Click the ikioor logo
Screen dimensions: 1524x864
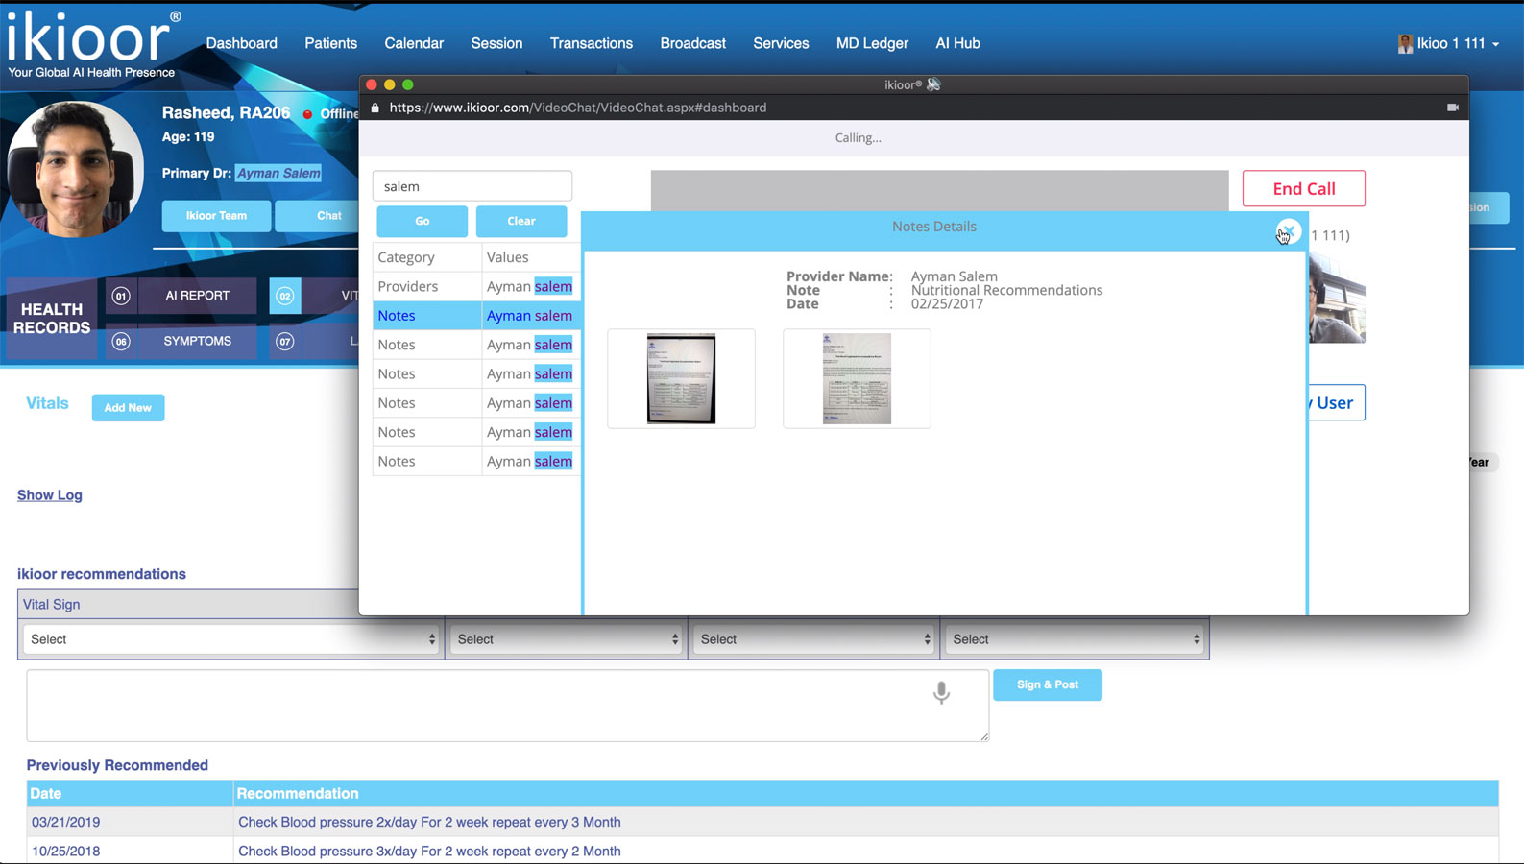pyautogui.click(x=92, y=43)
